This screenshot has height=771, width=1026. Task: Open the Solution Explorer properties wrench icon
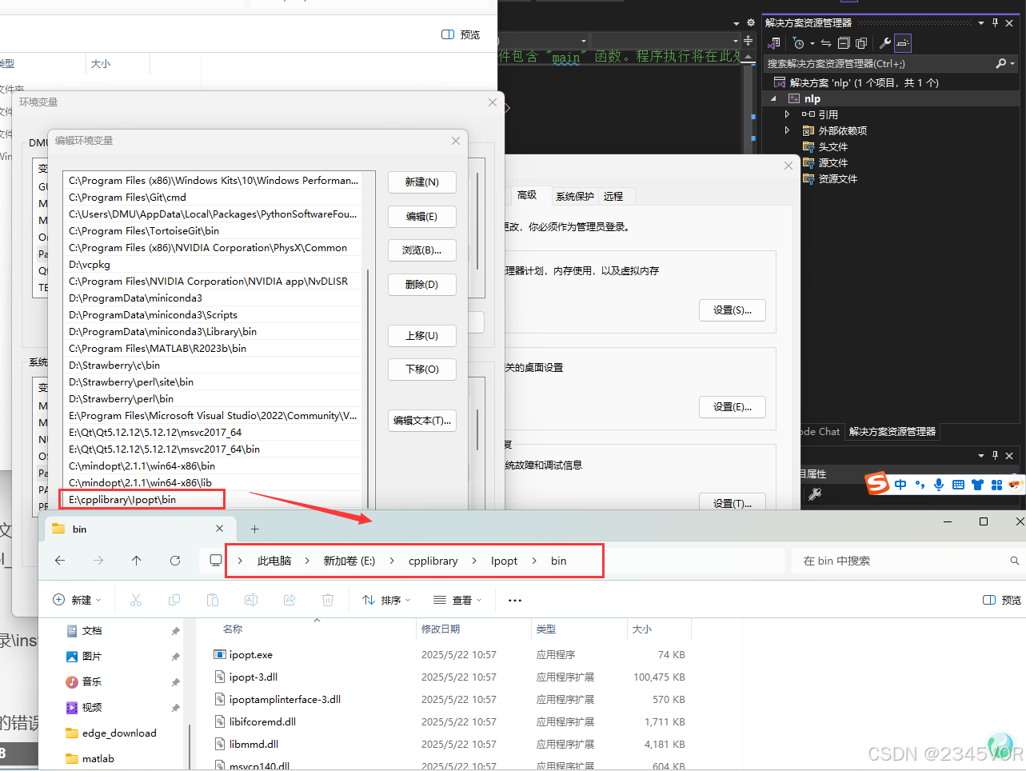(885, 43)
